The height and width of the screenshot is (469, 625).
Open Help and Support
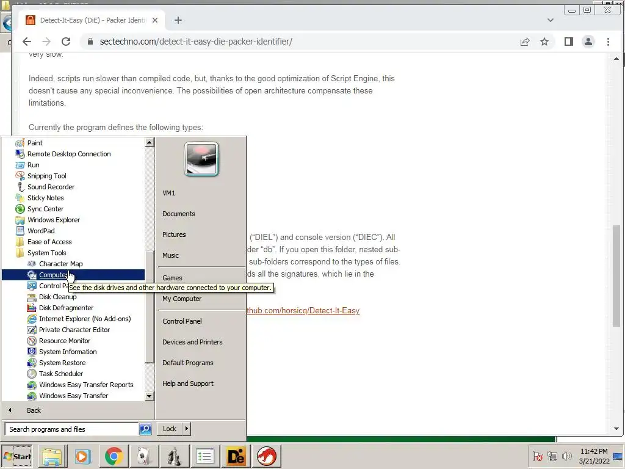click(188, 384)
